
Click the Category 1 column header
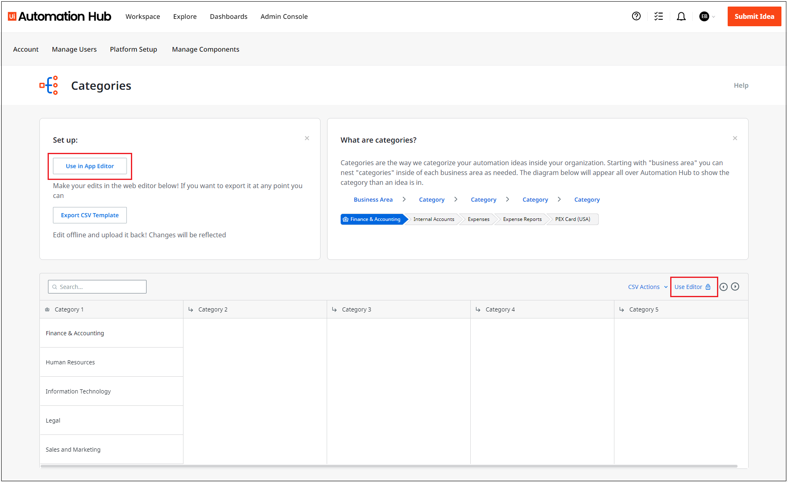112,309
